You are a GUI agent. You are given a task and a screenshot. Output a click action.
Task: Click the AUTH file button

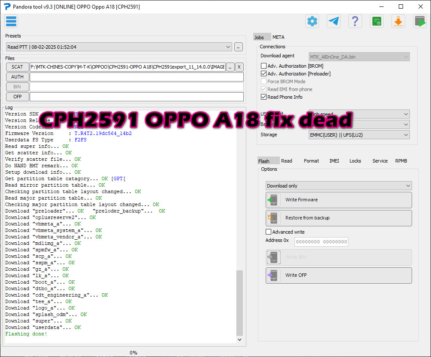point(17,77)
